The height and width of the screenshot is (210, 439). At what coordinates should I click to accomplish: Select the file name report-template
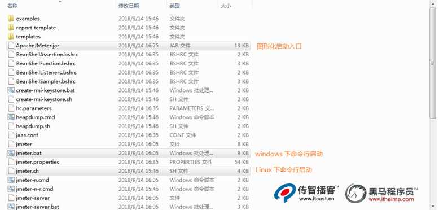point(36,28)
